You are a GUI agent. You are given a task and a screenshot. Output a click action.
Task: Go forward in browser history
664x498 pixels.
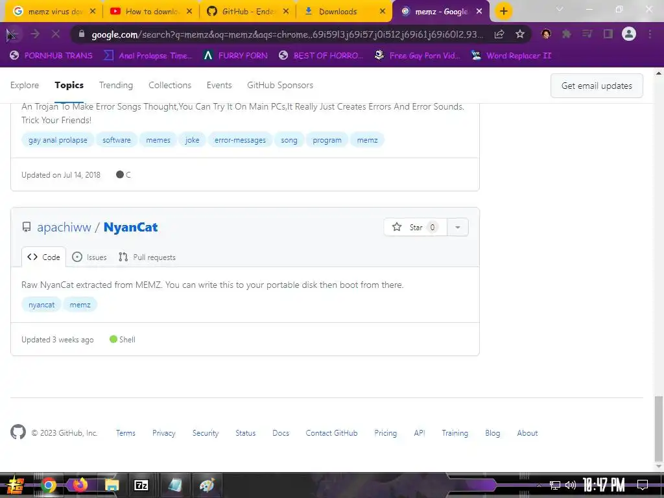35,34
